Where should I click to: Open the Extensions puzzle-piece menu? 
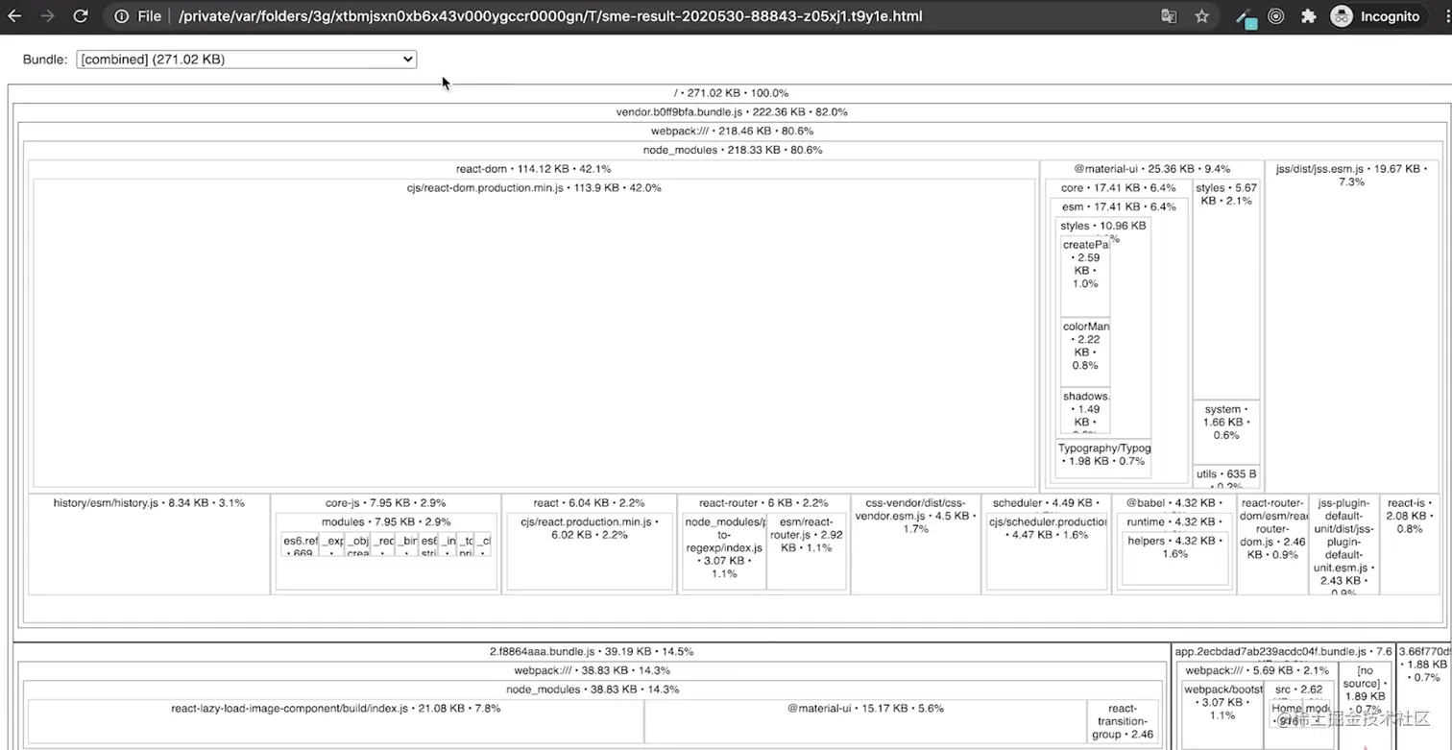pos(1308,15)
